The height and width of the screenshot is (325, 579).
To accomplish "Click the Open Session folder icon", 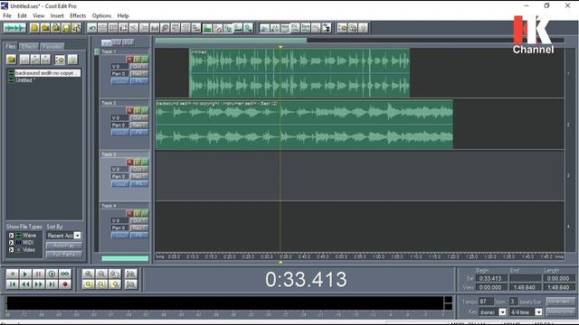I will pyautogui.click(x=45, y=28).
